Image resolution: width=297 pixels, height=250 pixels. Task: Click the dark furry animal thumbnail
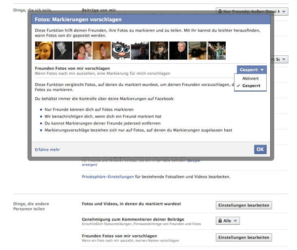pos(198,51)
